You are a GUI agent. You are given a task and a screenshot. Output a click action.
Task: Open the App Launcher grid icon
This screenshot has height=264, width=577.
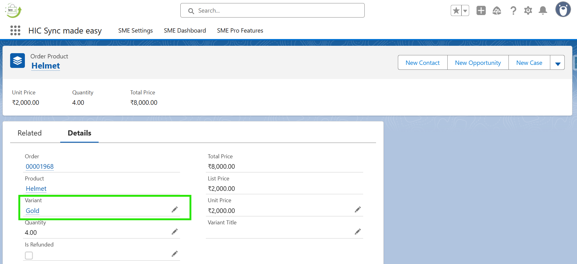(15, 30)
